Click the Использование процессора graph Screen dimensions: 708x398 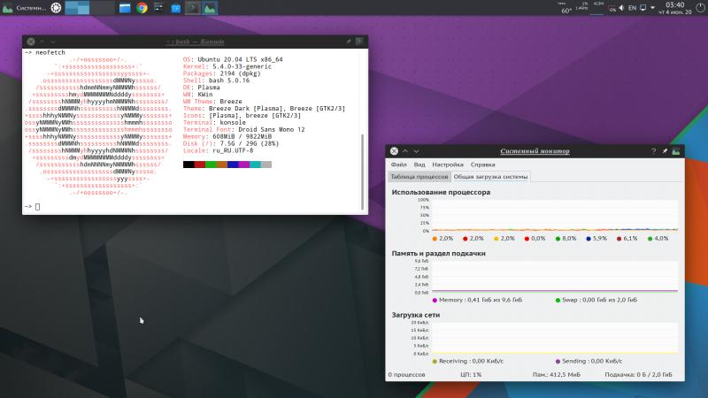555,215
